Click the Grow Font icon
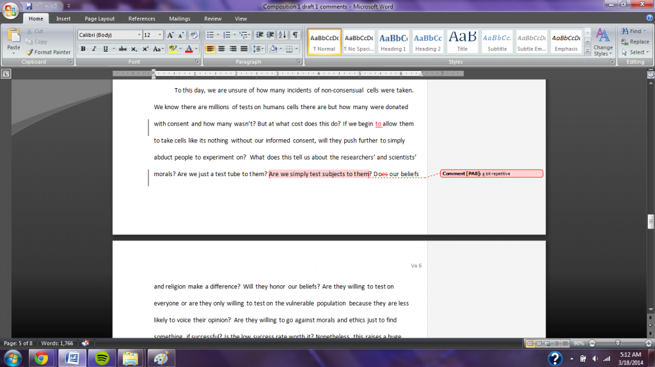Image resolution: width=655 pixels, height=367 pixels. 170,35
